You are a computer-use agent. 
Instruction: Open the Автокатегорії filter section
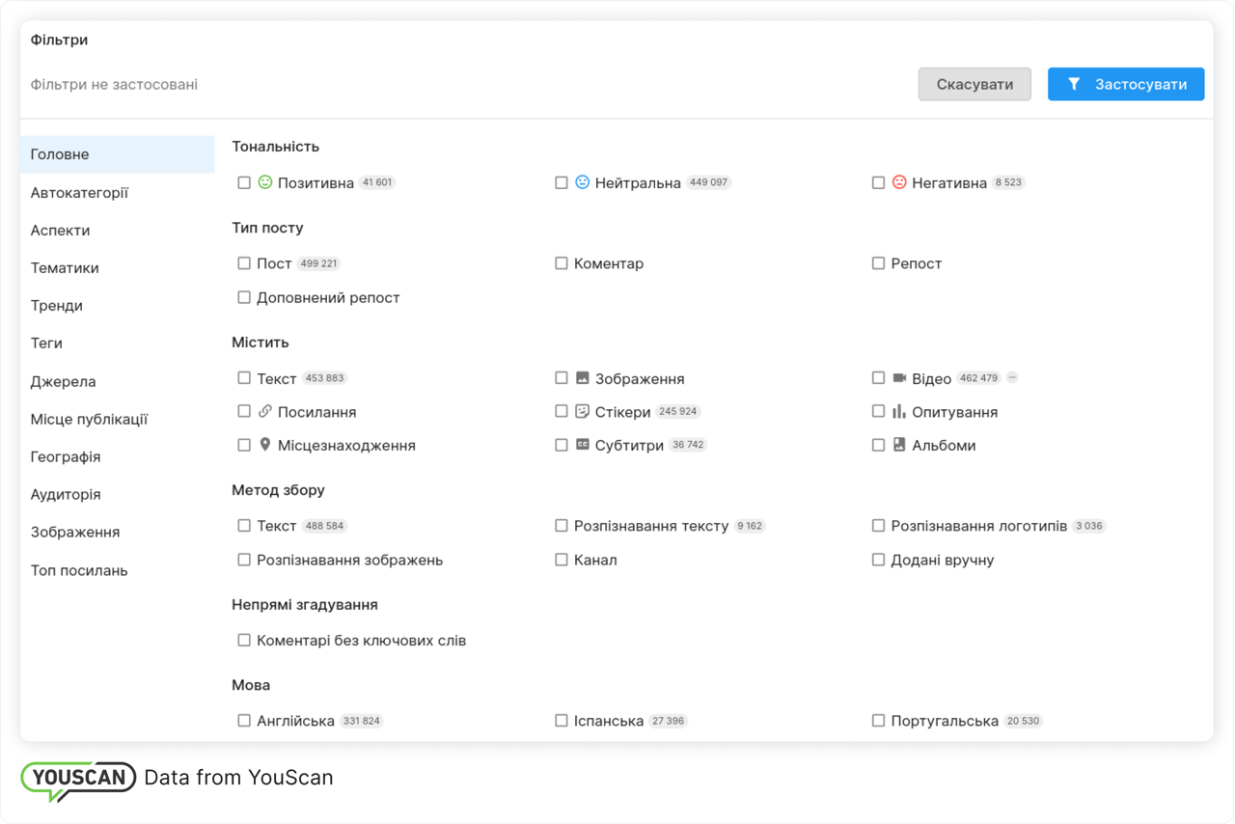(x=79, y=193)
